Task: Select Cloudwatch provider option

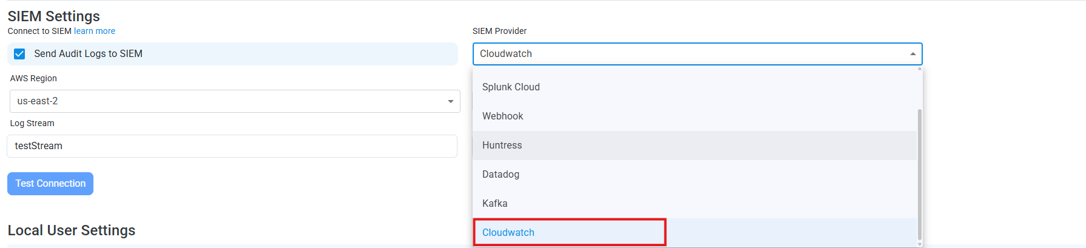Action: pyautogui.click(x=695, y=233)
